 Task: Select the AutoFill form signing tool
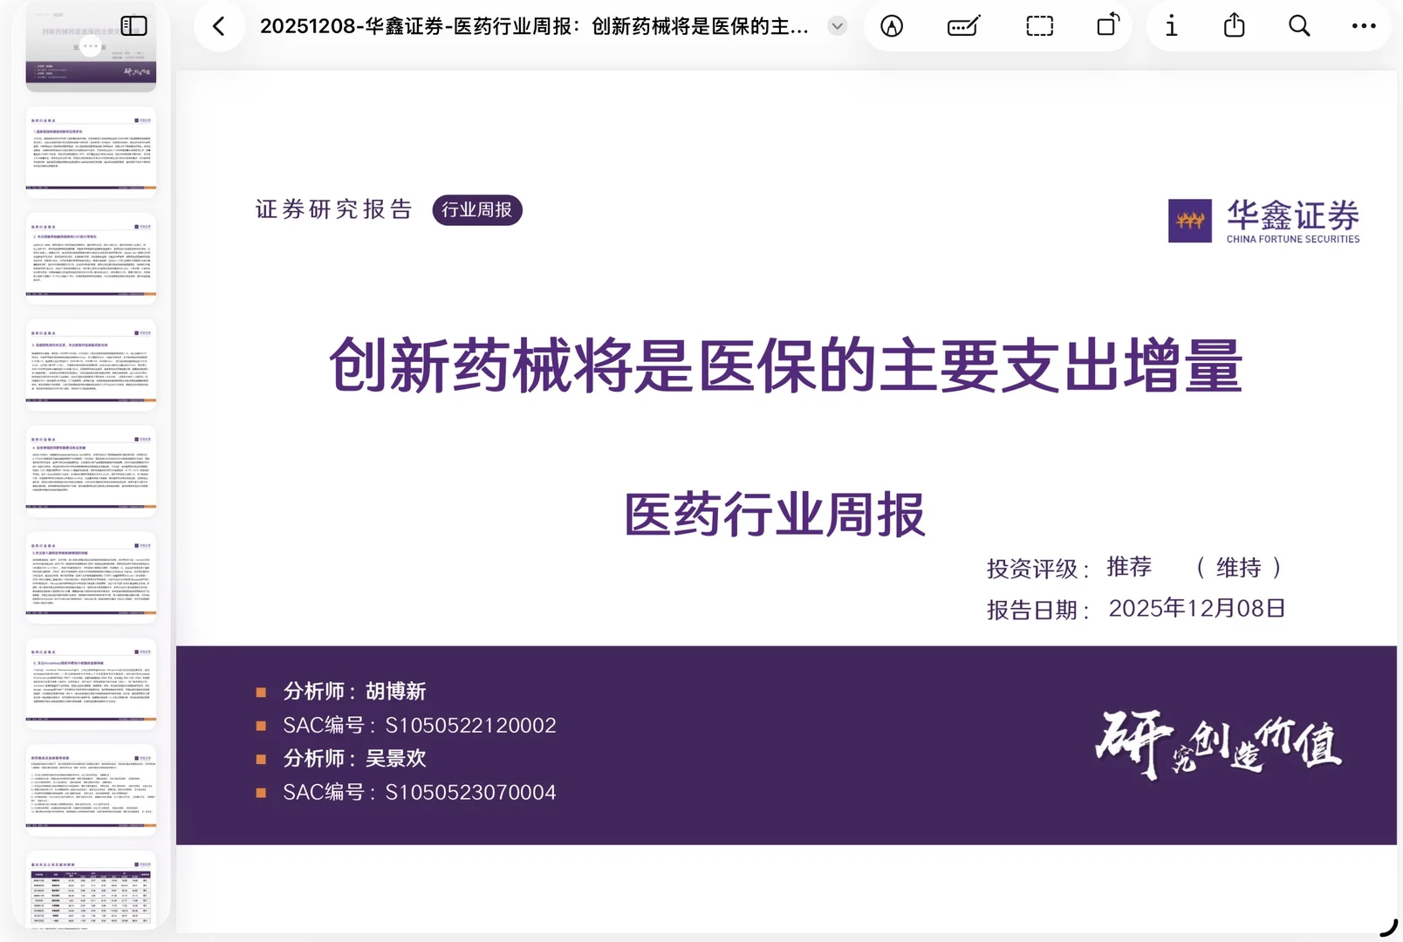962,26
